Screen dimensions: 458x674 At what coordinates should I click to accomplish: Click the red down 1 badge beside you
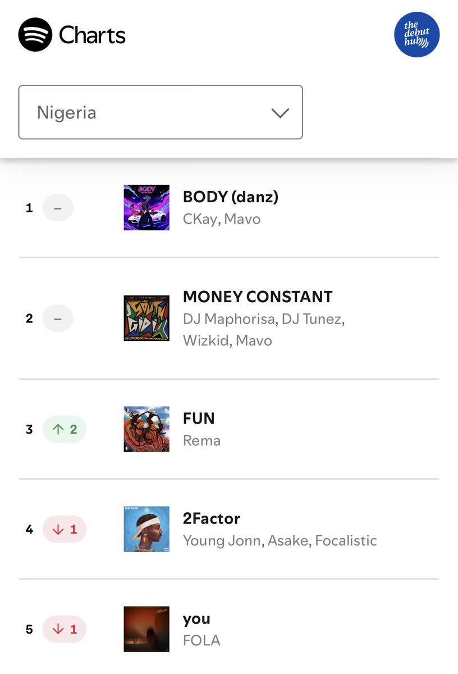(x=65, y=629)
